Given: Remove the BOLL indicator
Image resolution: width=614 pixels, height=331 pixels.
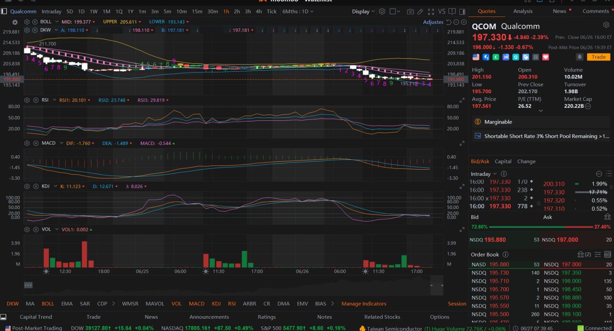Looking at the screenshot, I should click(x=35, y=22).
